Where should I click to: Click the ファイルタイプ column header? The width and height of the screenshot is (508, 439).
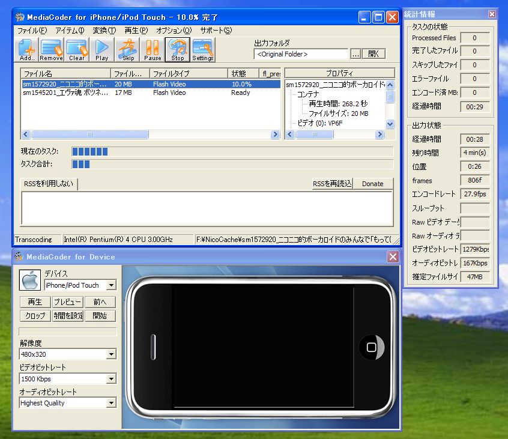[189, 73]
